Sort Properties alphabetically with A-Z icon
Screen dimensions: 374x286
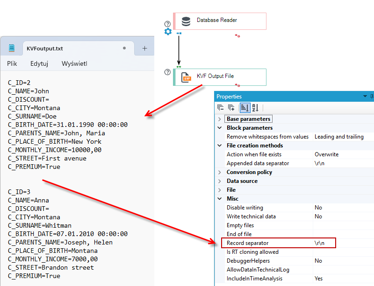(255, 108)
